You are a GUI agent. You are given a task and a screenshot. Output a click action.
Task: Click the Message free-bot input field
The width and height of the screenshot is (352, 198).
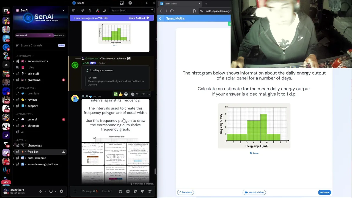[x=98, y=191]
